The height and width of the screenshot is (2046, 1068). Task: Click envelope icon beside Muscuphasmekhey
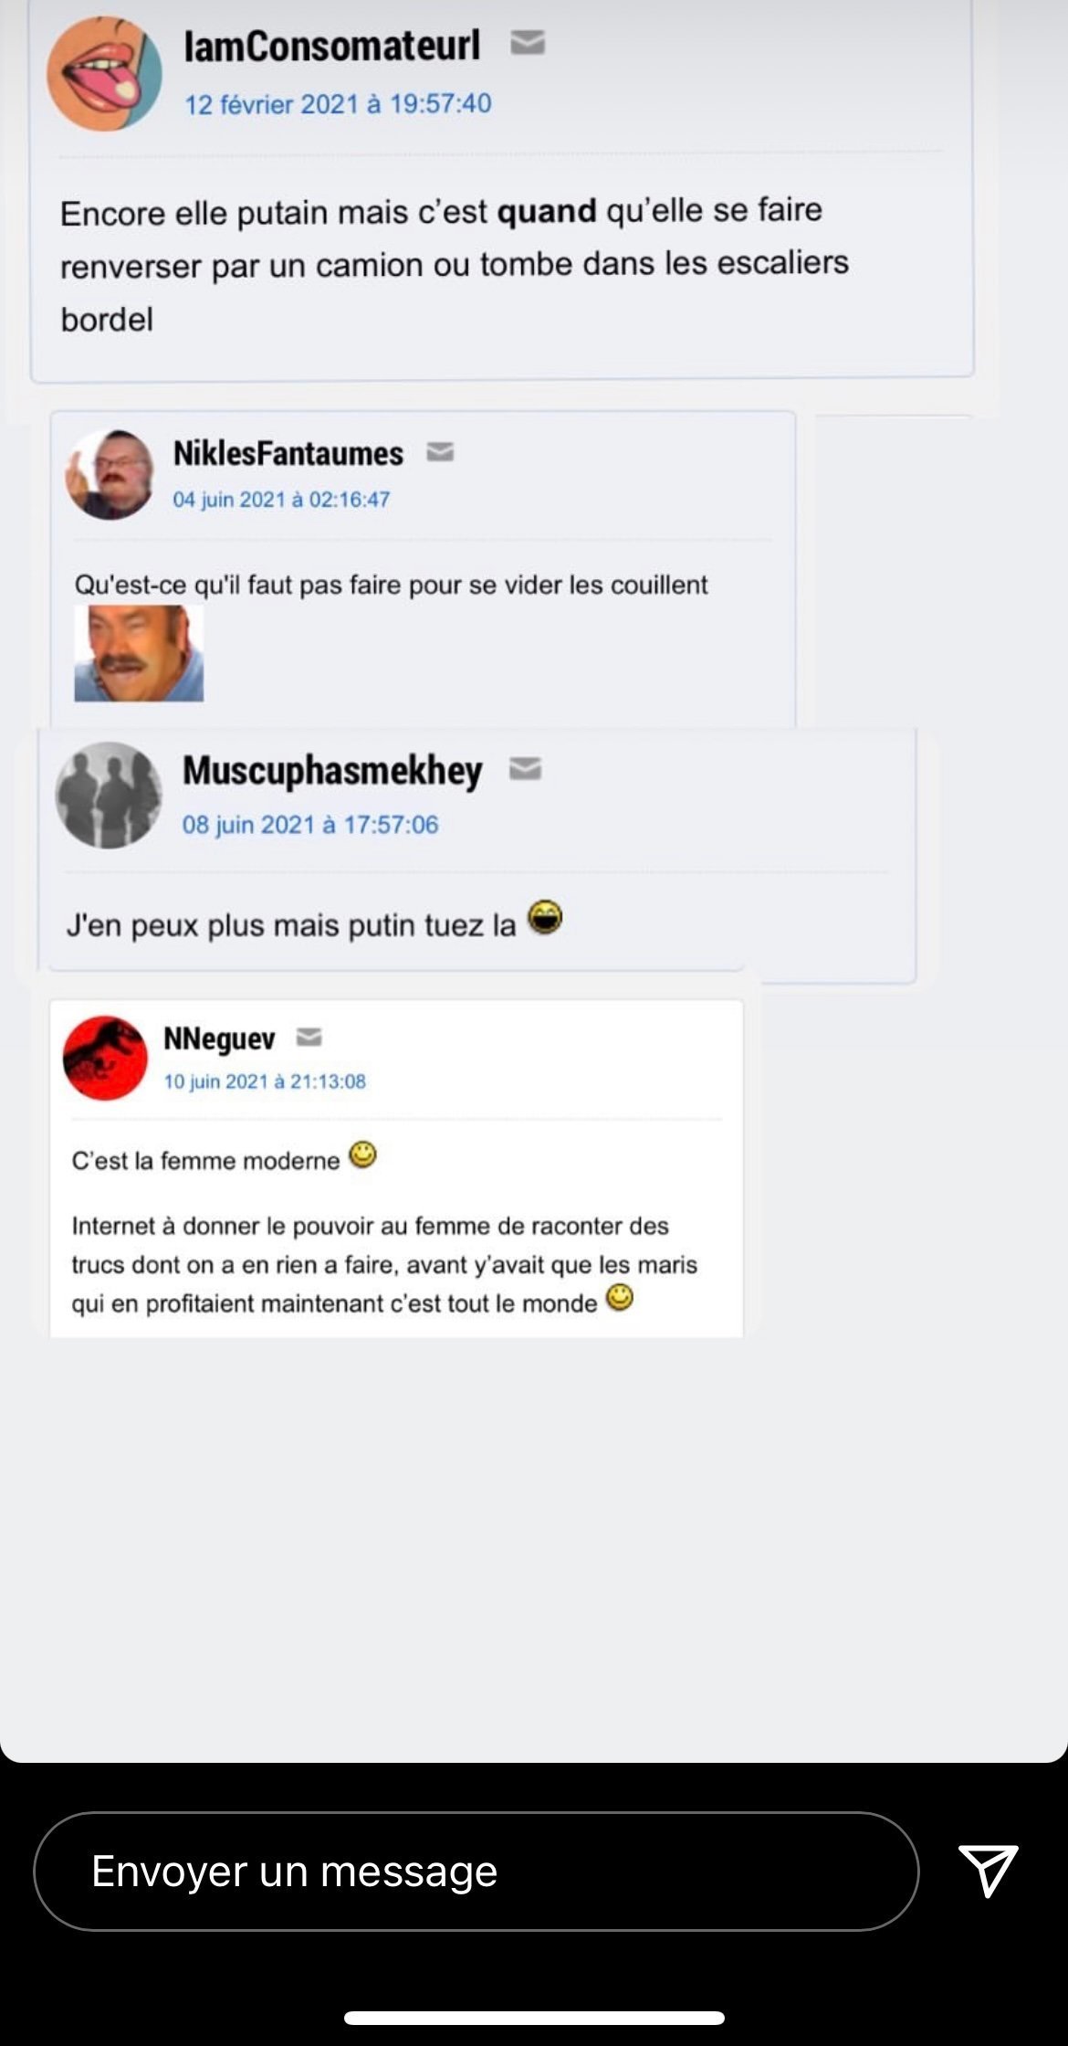coord(525,769)
